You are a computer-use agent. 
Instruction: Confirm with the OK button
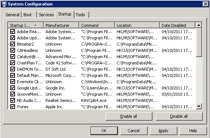pyautogui.click(x=104, y=131)
